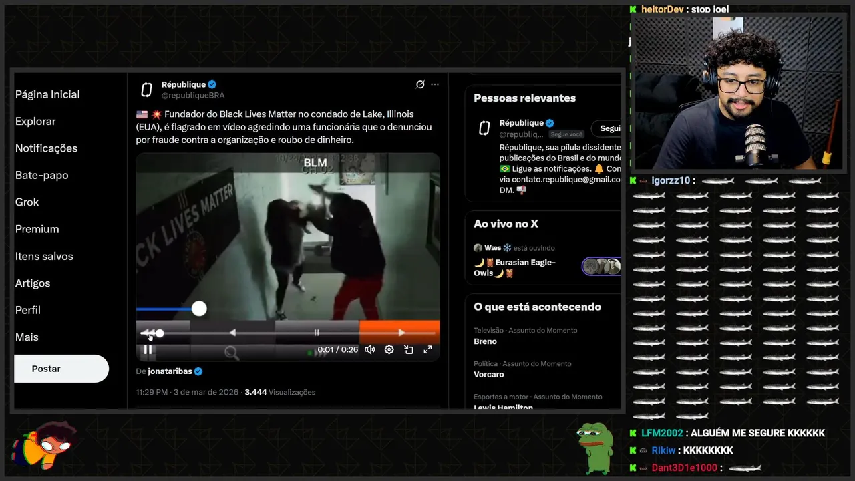Open Itens salvos in the sidebar
Viewport: 855px width, 481px height.
(44, 256)
